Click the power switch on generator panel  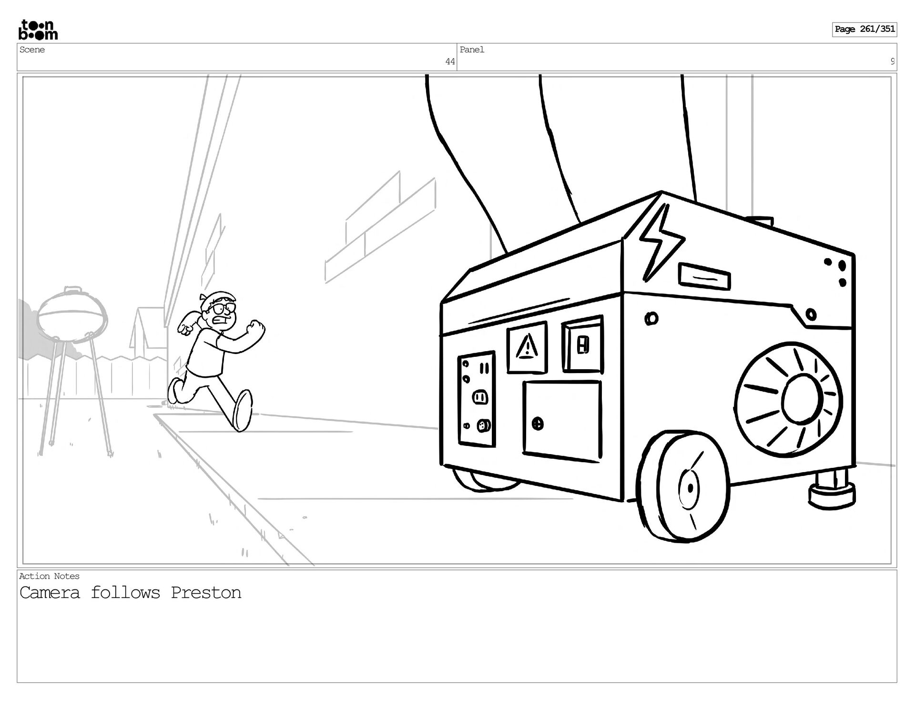pos(582,345)
